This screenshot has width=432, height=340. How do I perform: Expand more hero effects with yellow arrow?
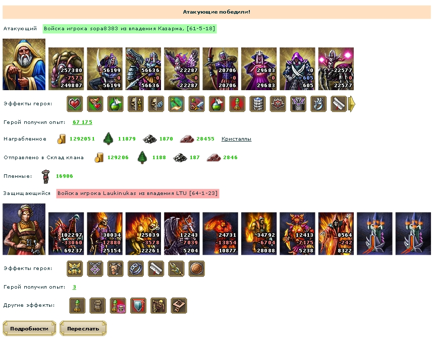pyautogui.click(x=352, y=104)
